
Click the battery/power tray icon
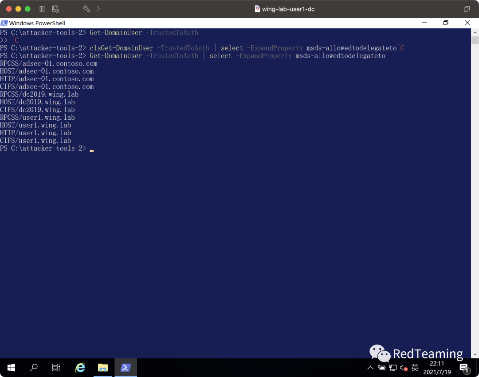click(x=381, y=368)
